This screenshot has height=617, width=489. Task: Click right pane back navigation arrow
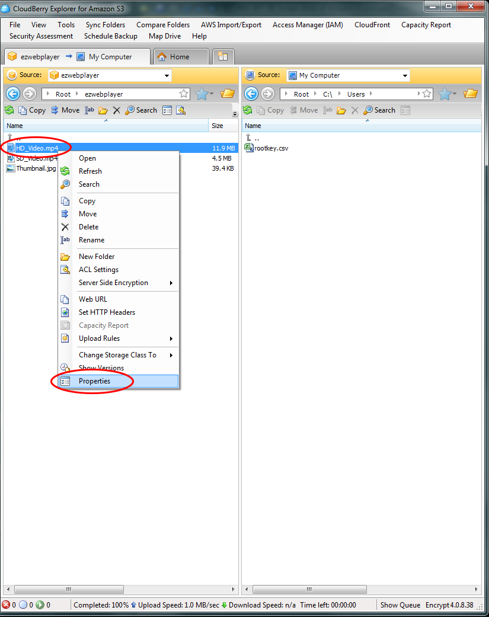(x=251, y=94)
